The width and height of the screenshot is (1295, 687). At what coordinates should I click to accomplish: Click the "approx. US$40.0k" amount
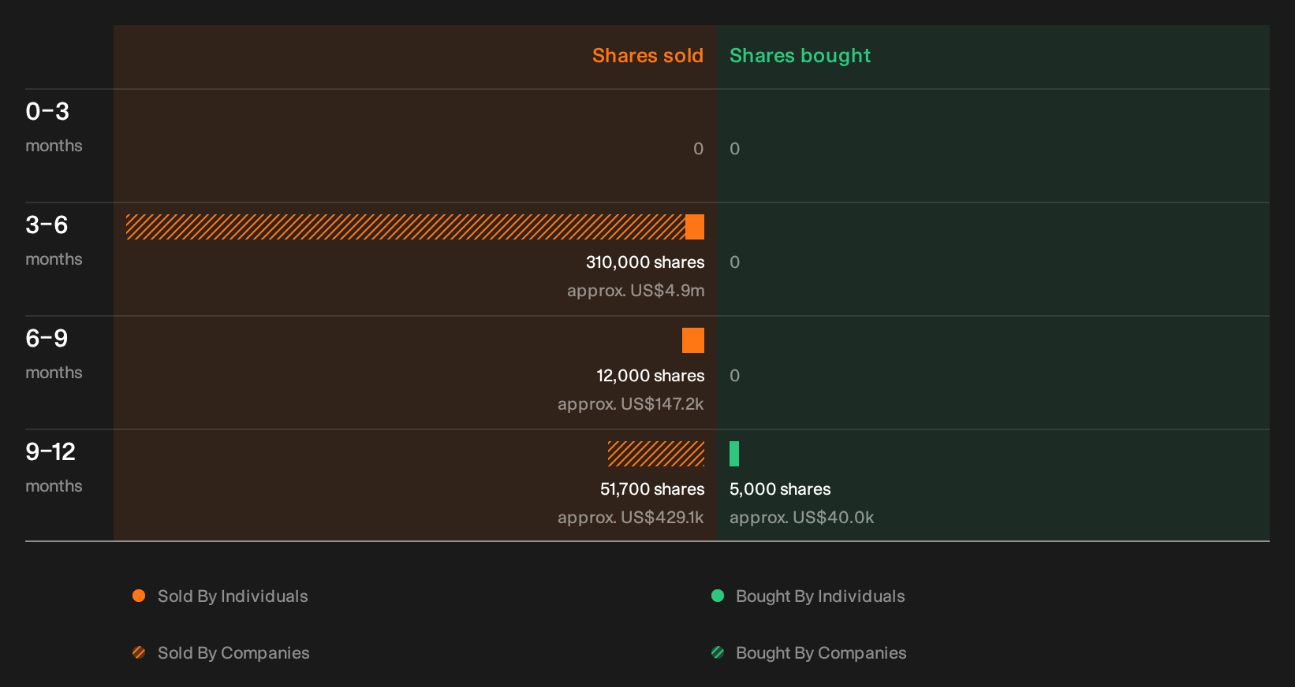(x=802, y=518)
